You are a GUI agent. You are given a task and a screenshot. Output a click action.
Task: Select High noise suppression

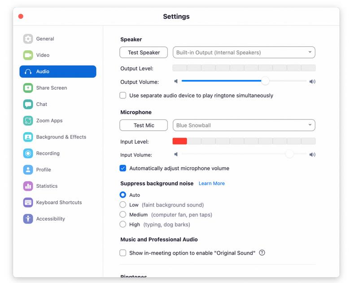123,224
